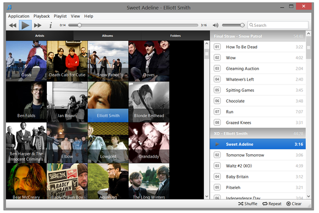Screen dimensions: 319x213
Task: Select the Elliott Smith artist thumbnail
Action: [x=108, y=102]
